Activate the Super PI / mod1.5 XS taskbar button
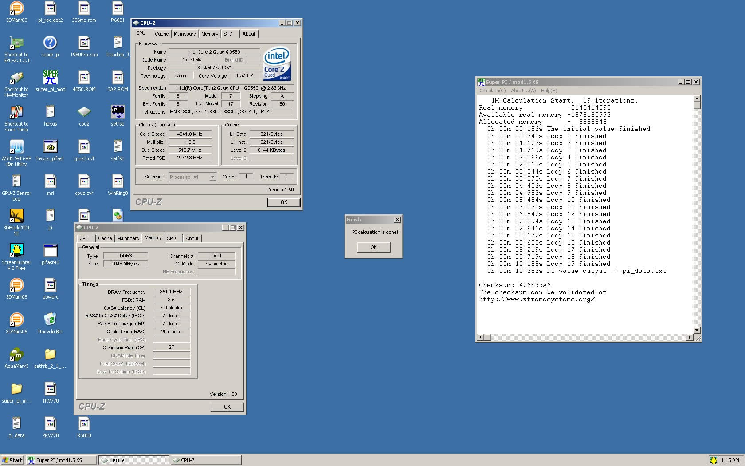745x466 pixels. tap(61, 460)
